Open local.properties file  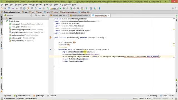[22, 41]
